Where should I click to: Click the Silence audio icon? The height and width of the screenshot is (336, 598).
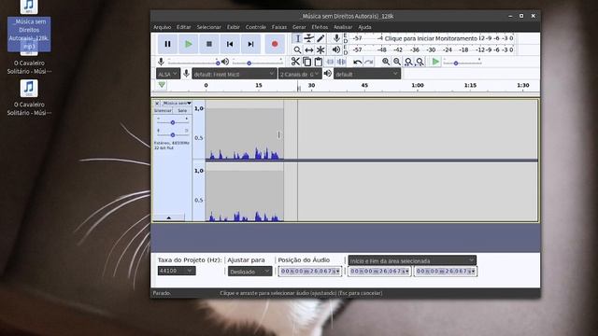click(x=341, y=62)
